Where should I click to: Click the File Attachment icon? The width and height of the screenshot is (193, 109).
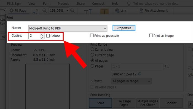(141, 11)
